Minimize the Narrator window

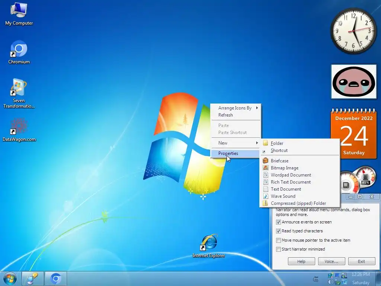point(350,197)
